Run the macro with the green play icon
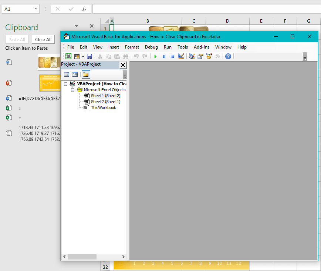 155,56
